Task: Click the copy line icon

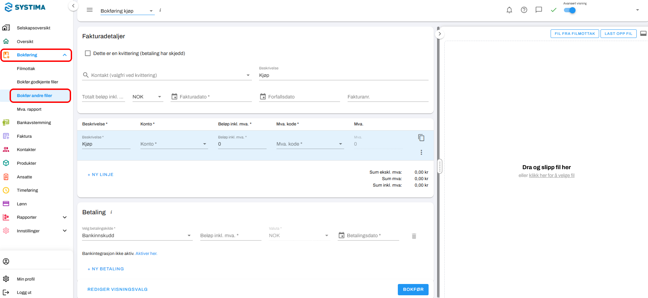Action: pos(421,138)
